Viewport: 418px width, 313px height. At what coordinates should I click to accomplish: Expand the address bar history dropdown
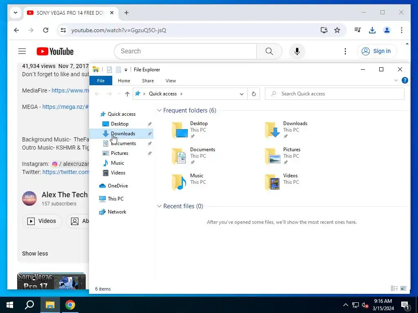pos(242,94)
